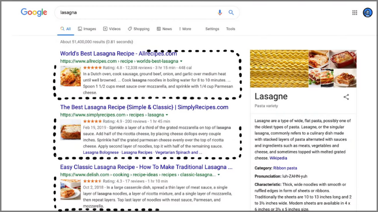Open the red casserole dish lasagna image
Viewport: 378px width, 212px height.
click(343, 59)
